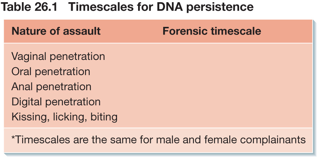Click the 'Table 26.1' label
Viewport: 318px width, 158px height.
29,7
